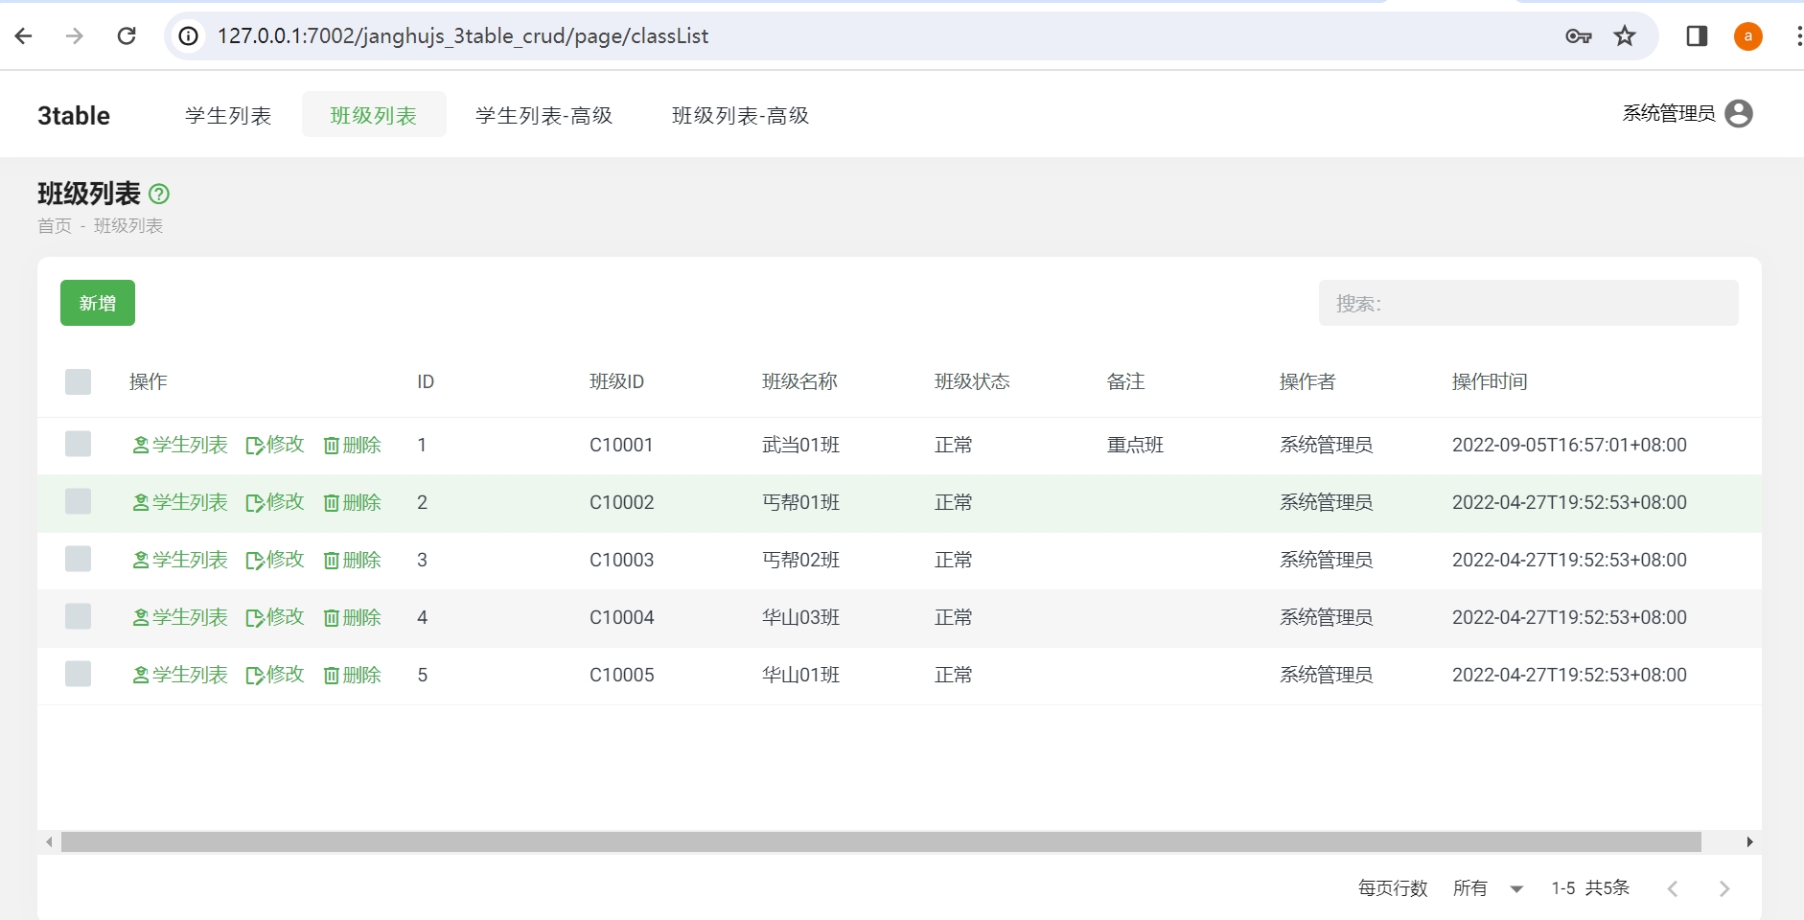
Task: Click the user avatar icon next to 系统管理员
Action: [x=1738, y=114]
